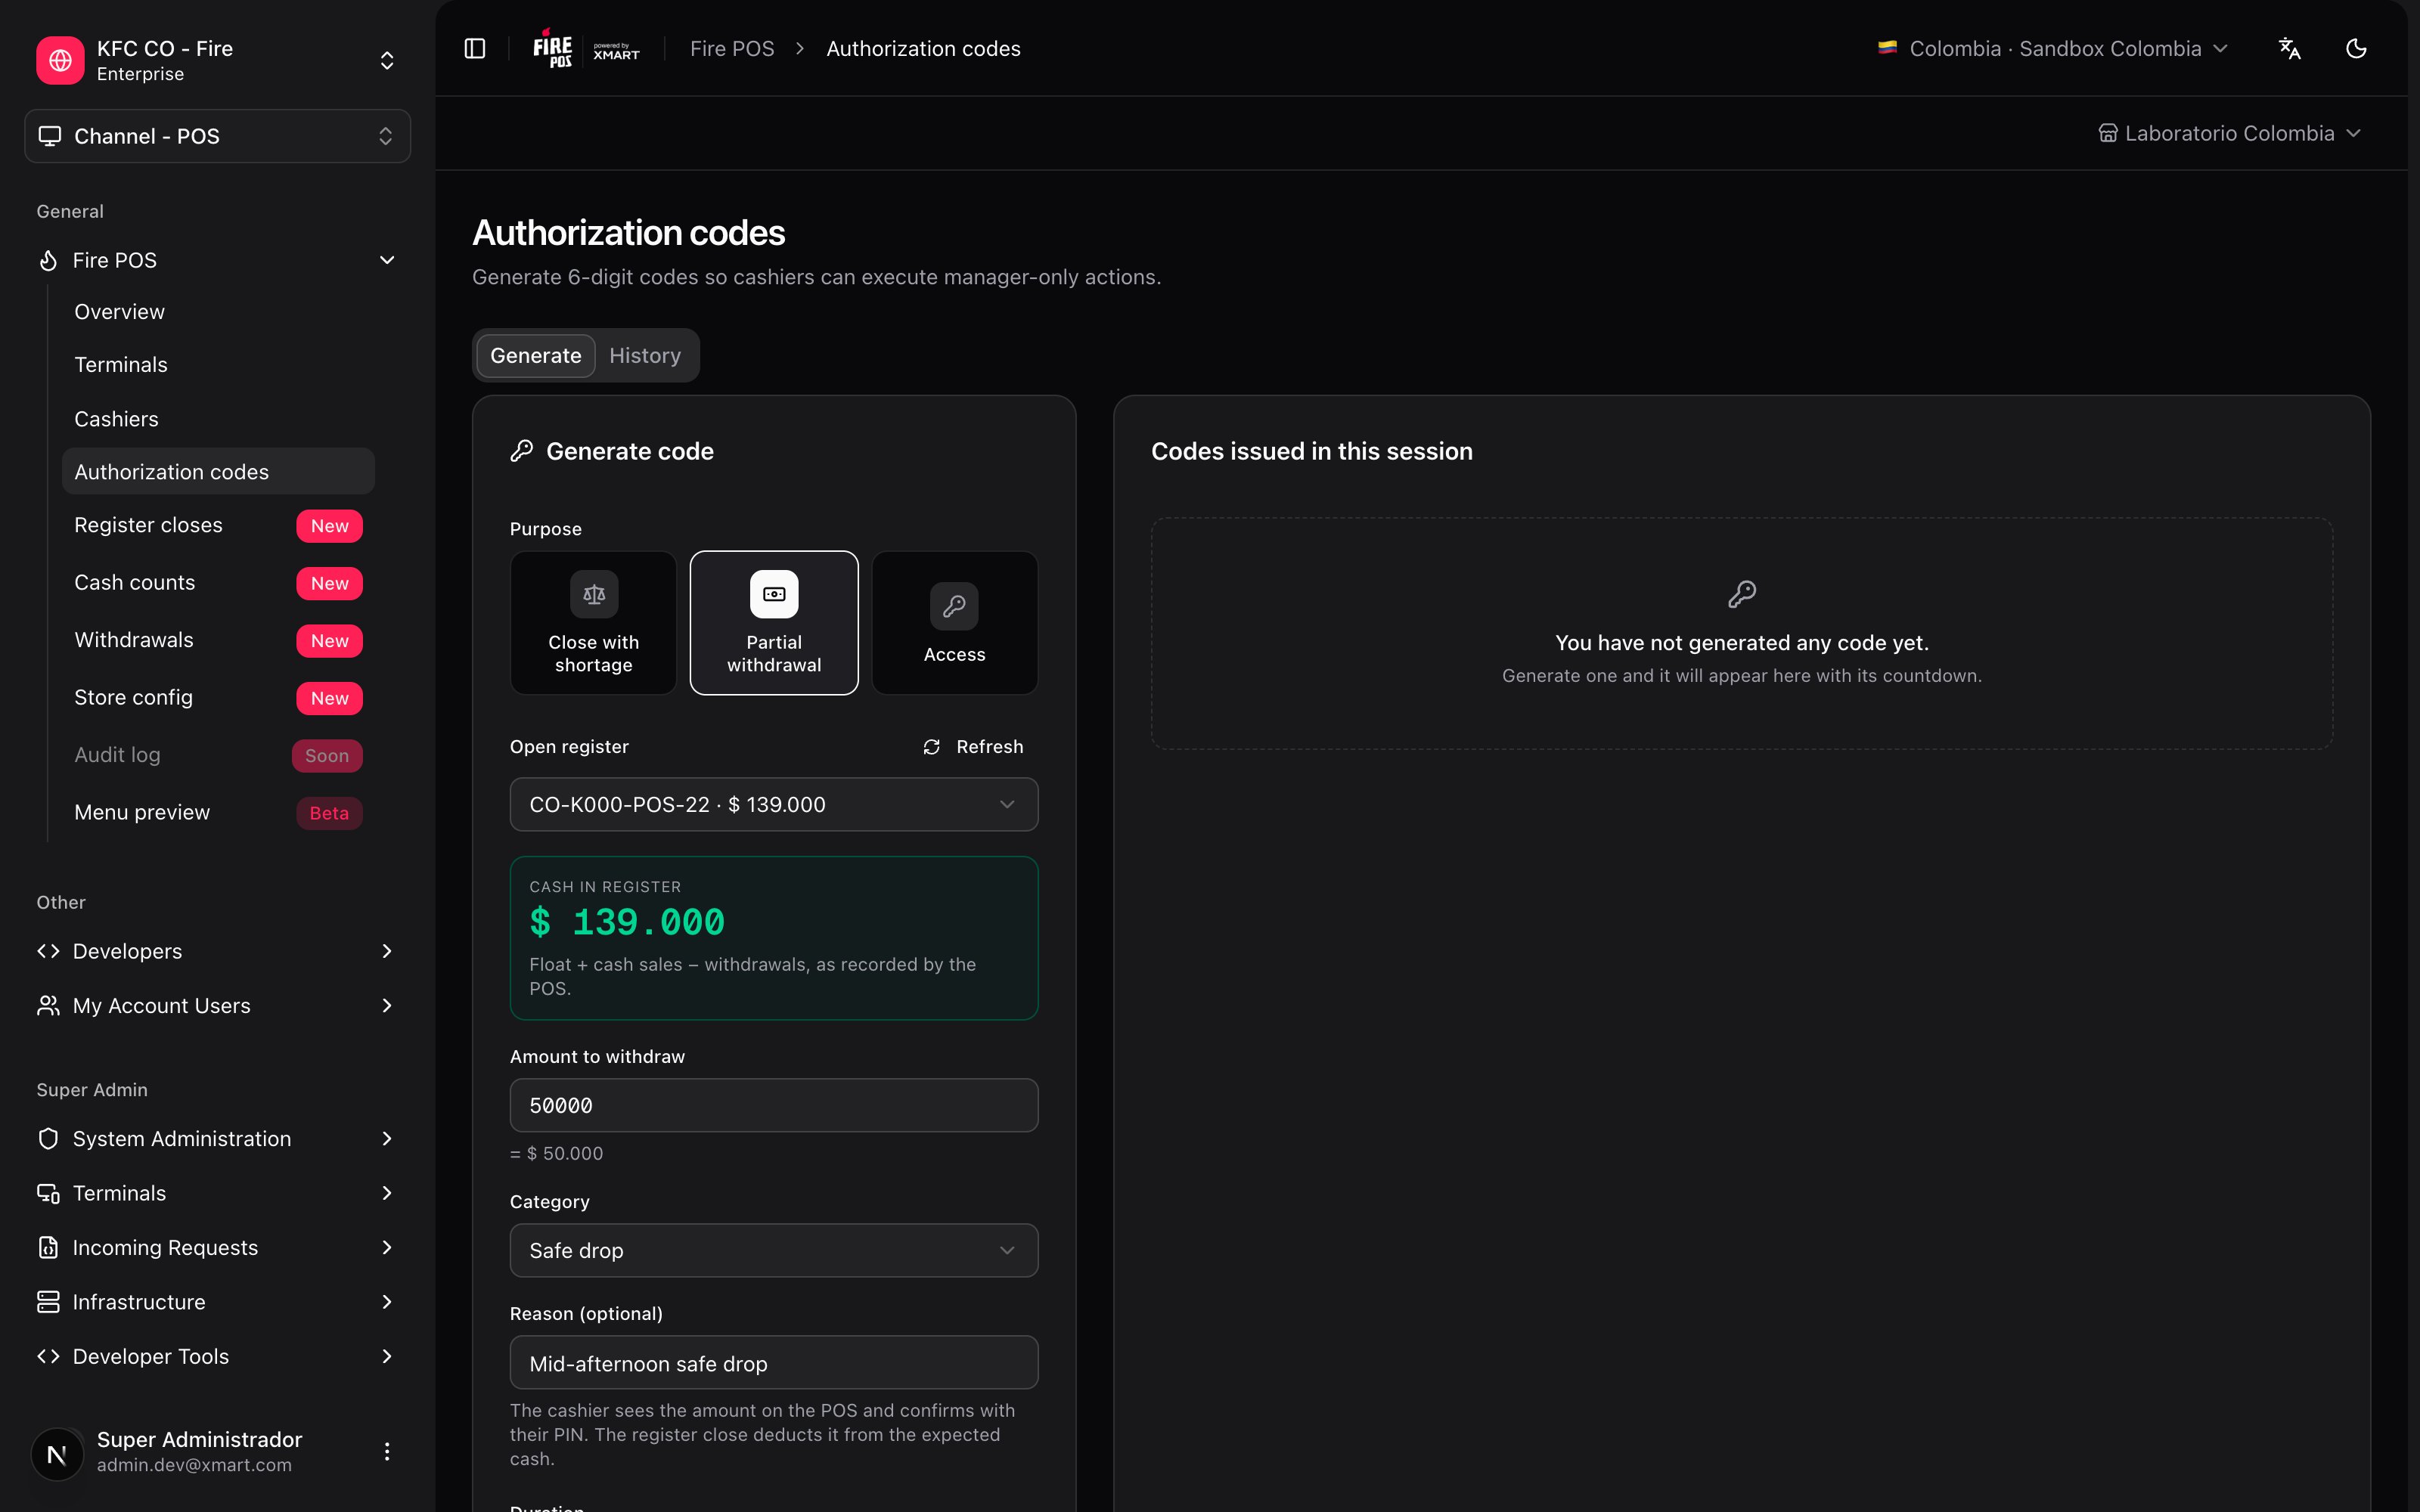Click the language translate icon
Screen dimensions: 2420x1512
pyautogui.click(x=2289, y=48)
